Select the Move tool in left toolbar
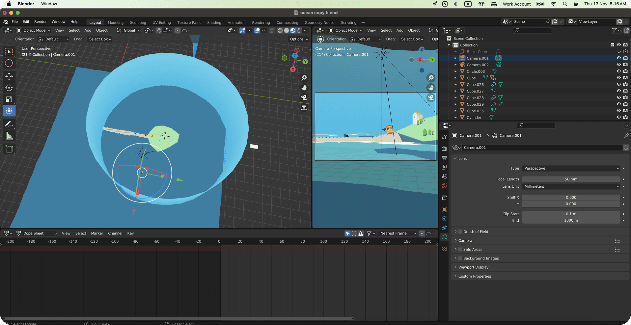The image size is (631, 325). [x=9, y=76]
